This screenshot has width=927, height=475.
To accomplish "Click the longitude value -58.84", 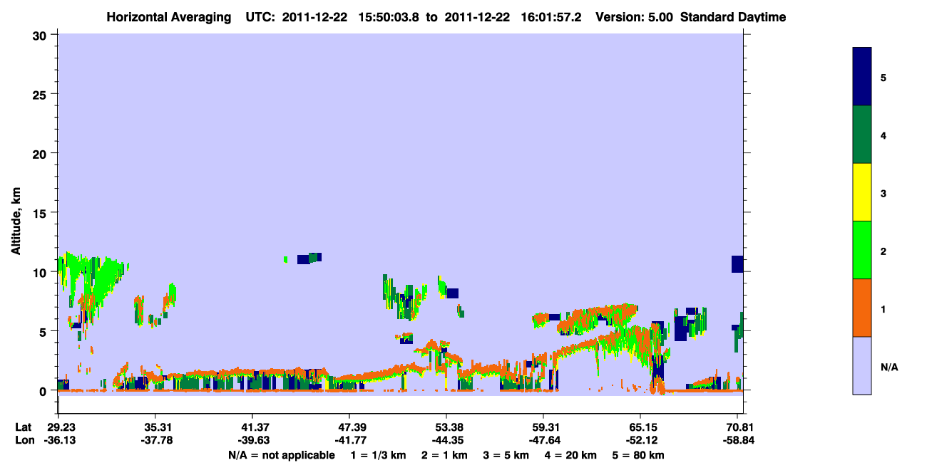I will (737, 440).
